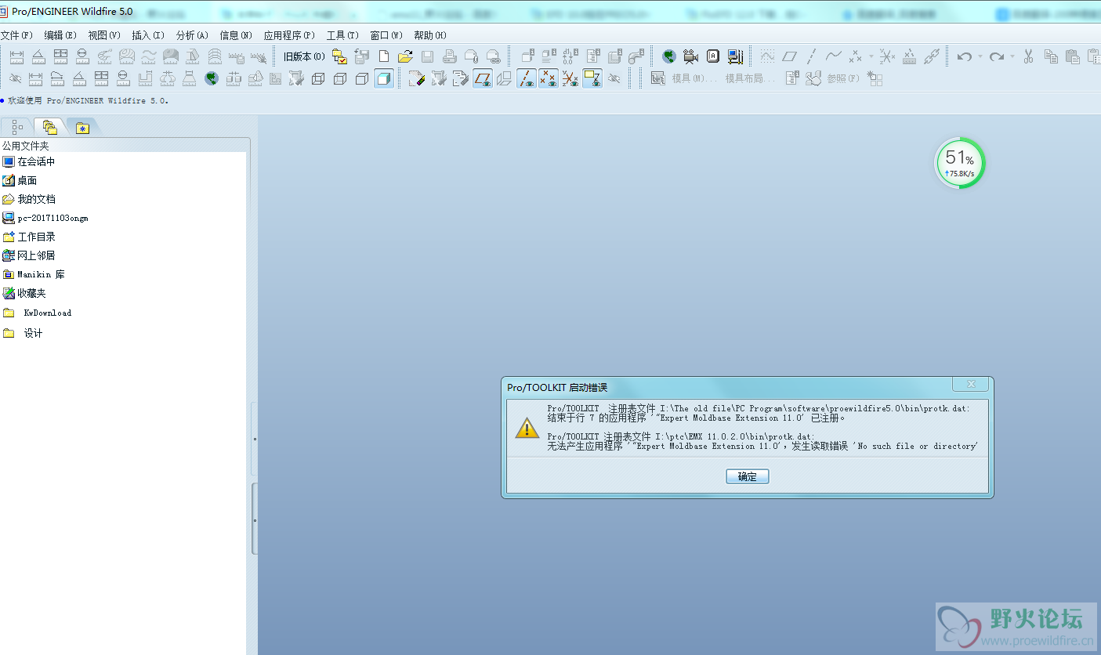The width and height of the screenshot is (1101, 655).
Task: Select the datum curve tool
Action: (833, 56)
